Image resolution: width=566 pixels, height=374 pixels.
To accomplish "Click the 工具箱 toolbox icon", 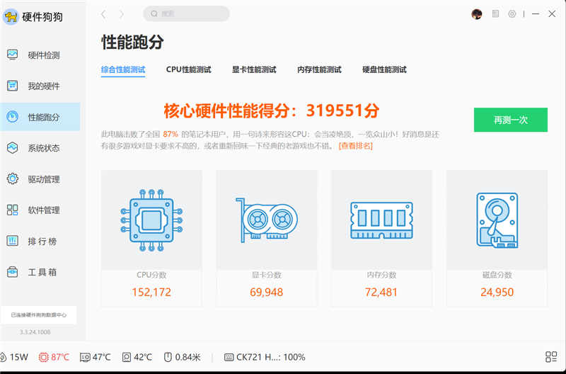I will click(12, 272).
